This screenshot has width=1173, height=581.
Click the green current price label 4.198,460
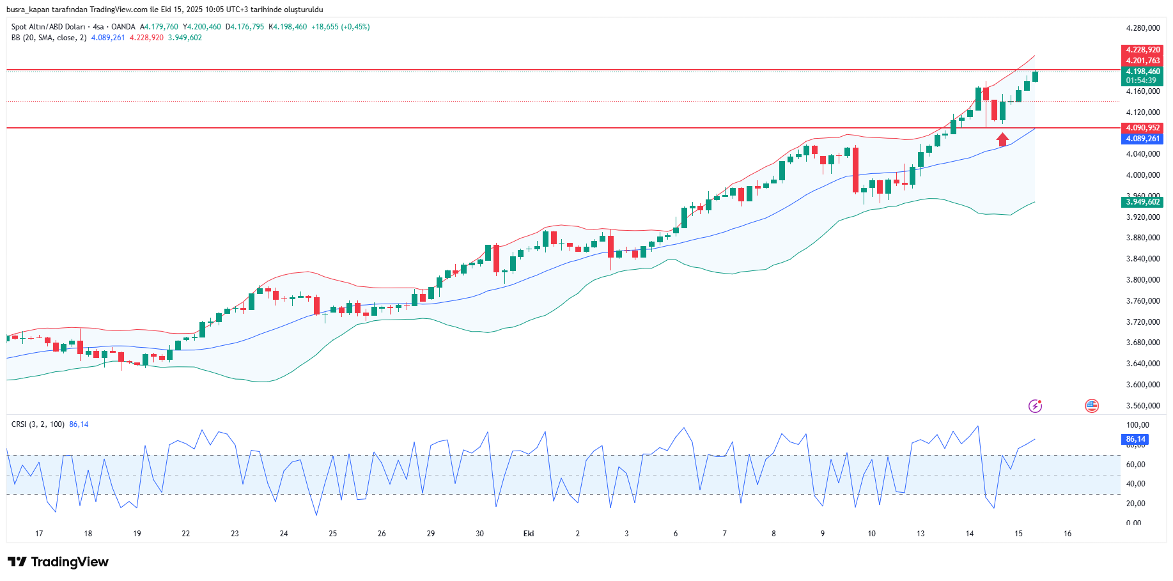click(1143, 72)
